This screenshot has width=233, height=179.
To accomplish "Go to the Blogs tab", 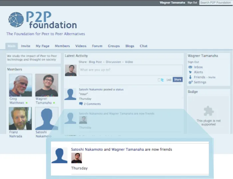I will tap(130, 46).
